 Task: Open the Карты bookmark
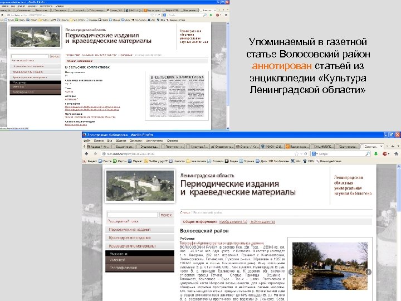click(x=120, y=161)
